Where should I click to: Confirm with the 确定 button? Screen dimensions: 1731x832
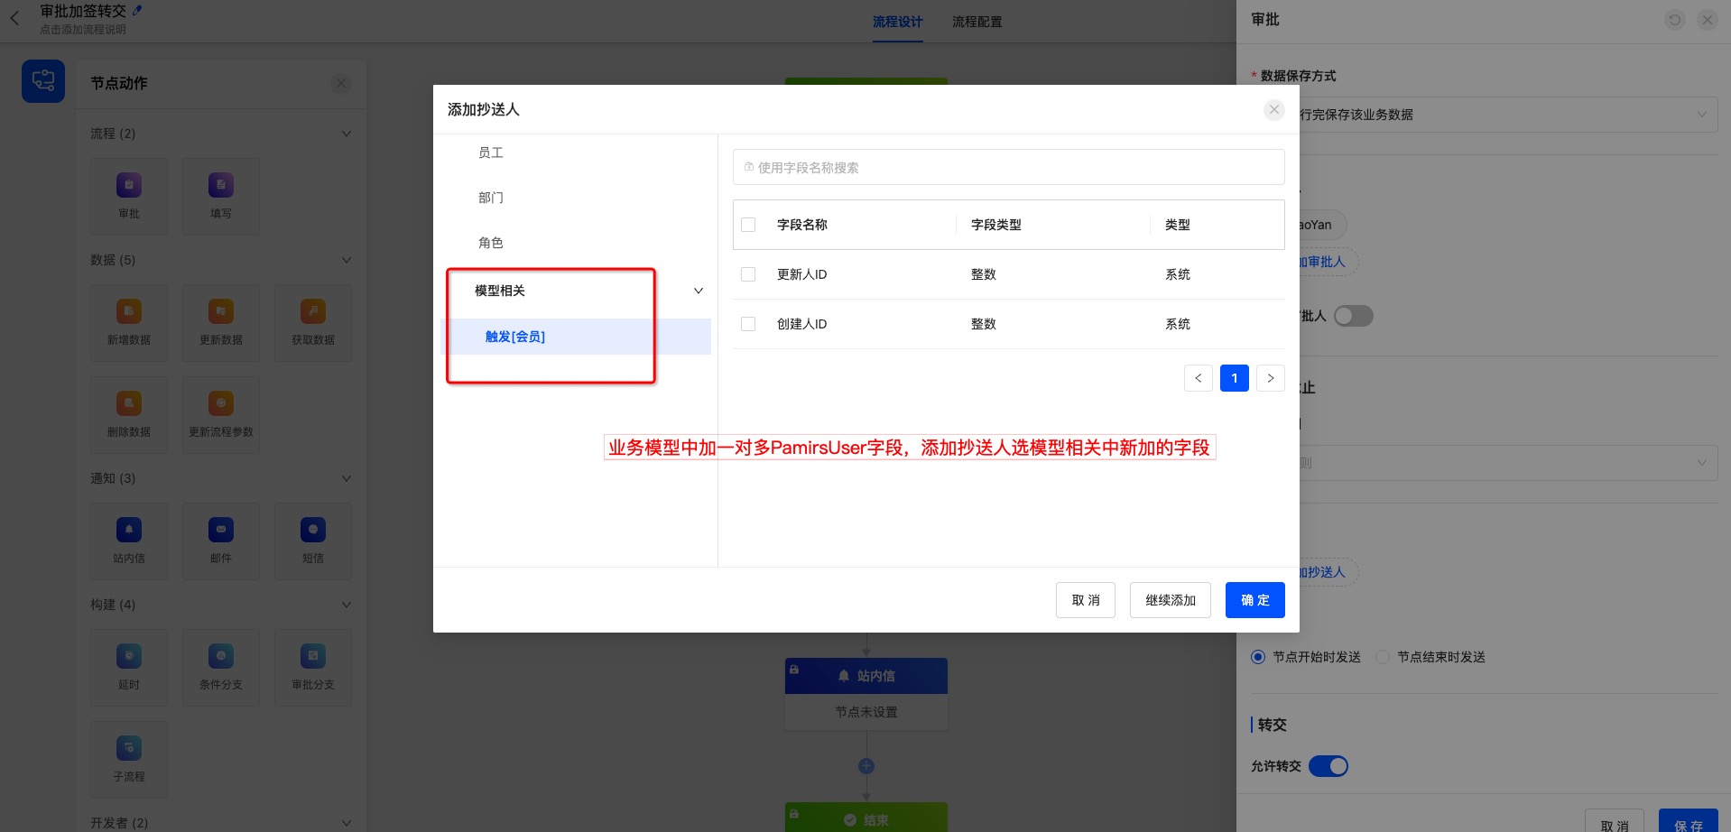click(x=1255, y=600)
